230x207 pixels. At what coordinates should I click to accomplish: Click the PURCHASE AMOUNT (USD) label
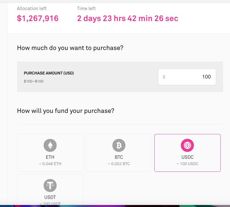49,73
